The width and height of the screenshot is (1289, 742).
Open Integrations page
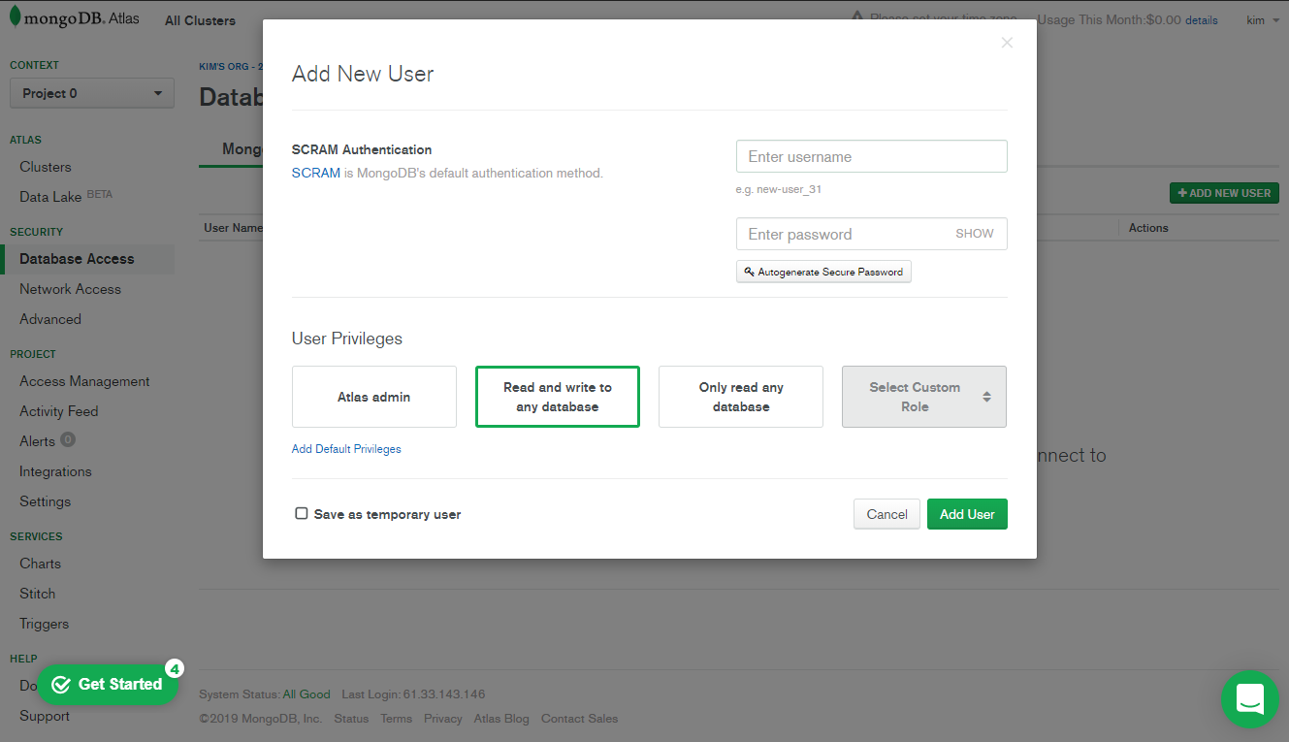[55, 471]
